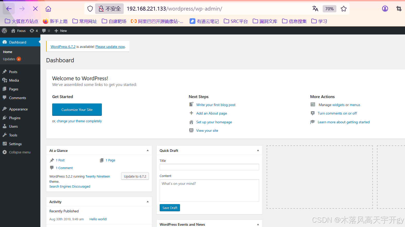Click the What's on your mind textarea

pos(209,190)
